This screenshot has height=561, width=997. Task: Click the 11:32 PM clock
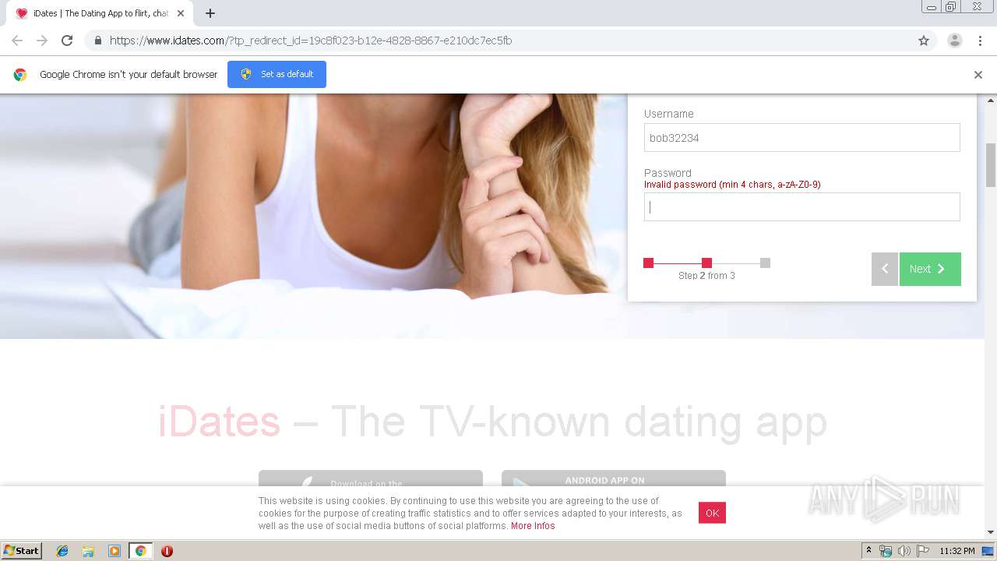coord(957,551)
